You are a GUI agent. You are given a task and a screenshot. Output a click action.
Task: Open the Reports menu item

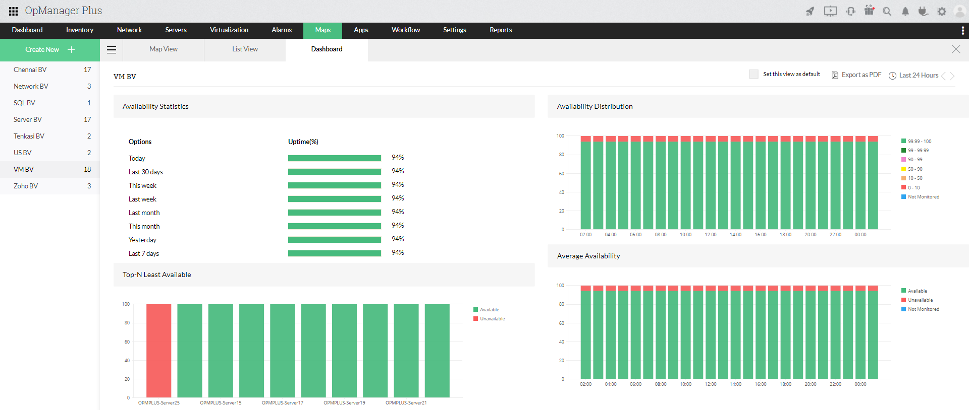click(x=501, y=30)
